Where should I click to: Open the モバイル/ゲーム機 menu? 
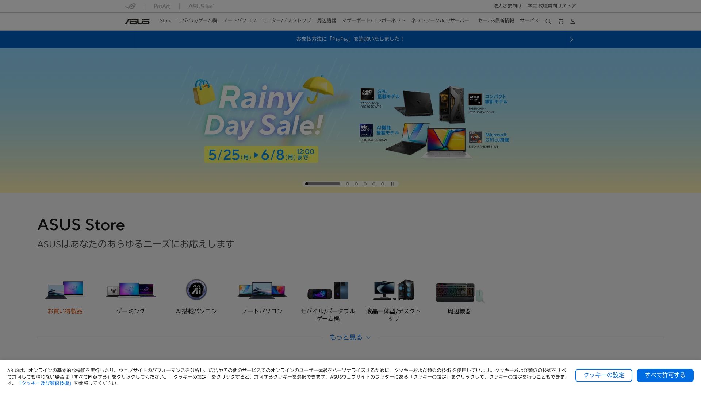coord(197,21)
